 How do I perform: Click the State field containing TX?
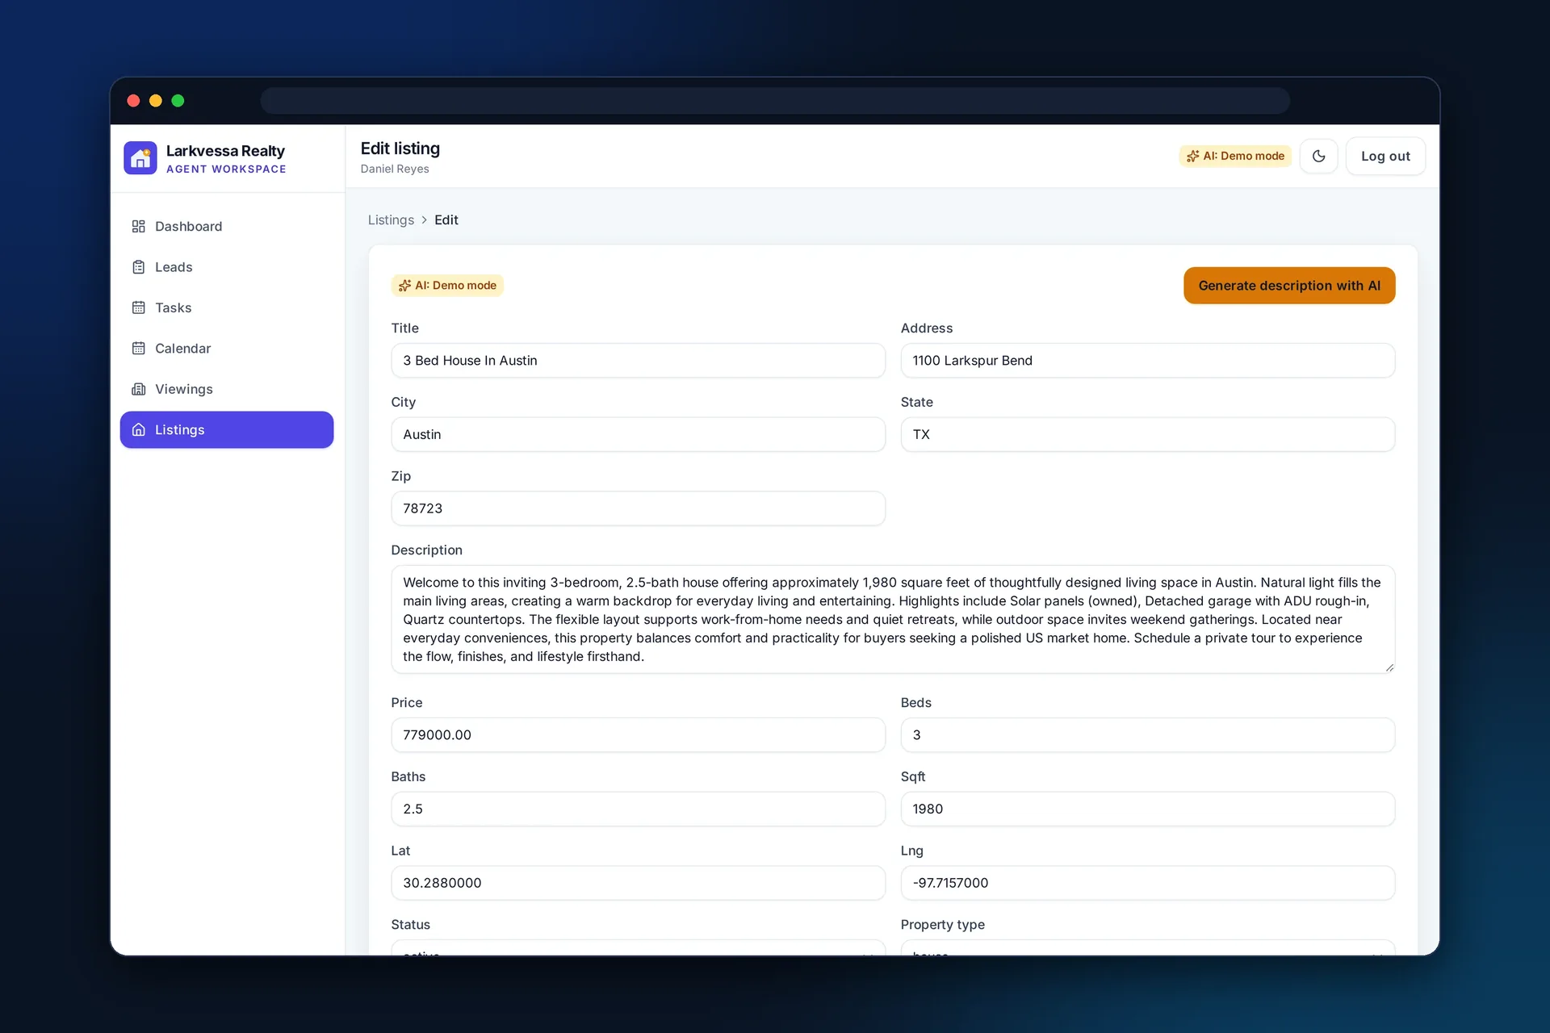tap(1147, 435)
